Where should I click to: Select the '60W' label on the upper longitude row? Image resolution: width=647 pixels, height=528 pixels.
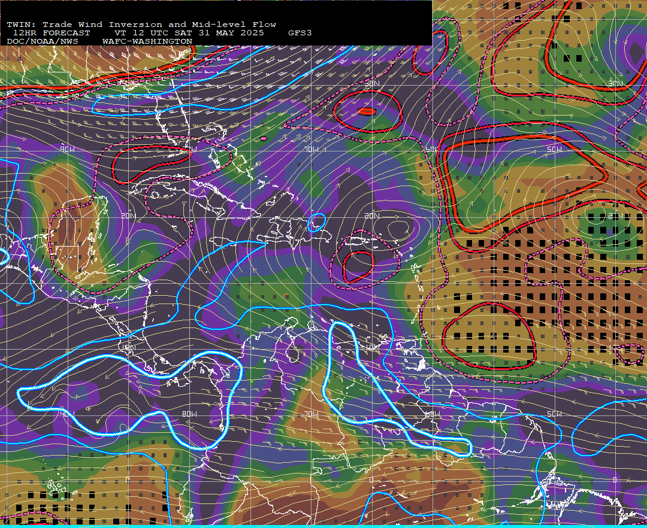coord(432,149)
